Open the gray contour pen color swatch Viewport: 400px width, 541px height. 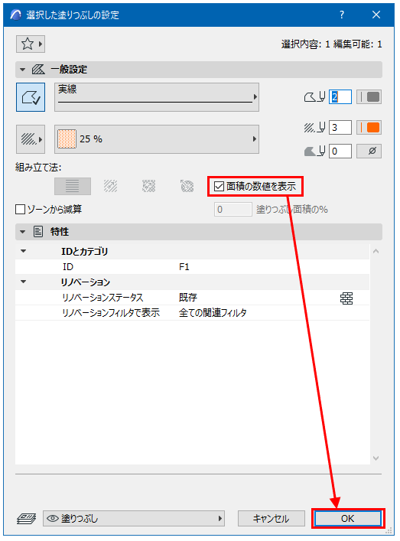coord(369,97)
